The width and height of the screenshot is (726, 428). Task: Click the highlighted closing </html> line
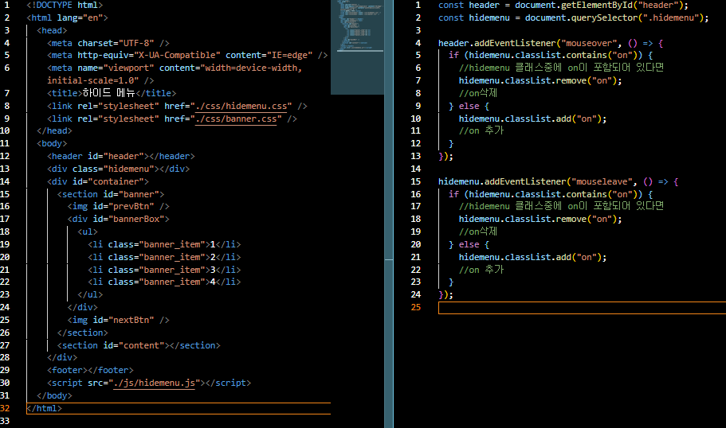coord(179,408)
